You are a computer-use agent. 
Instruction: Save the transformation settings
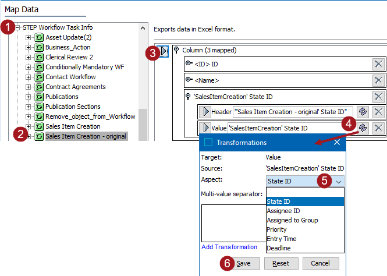243,263
